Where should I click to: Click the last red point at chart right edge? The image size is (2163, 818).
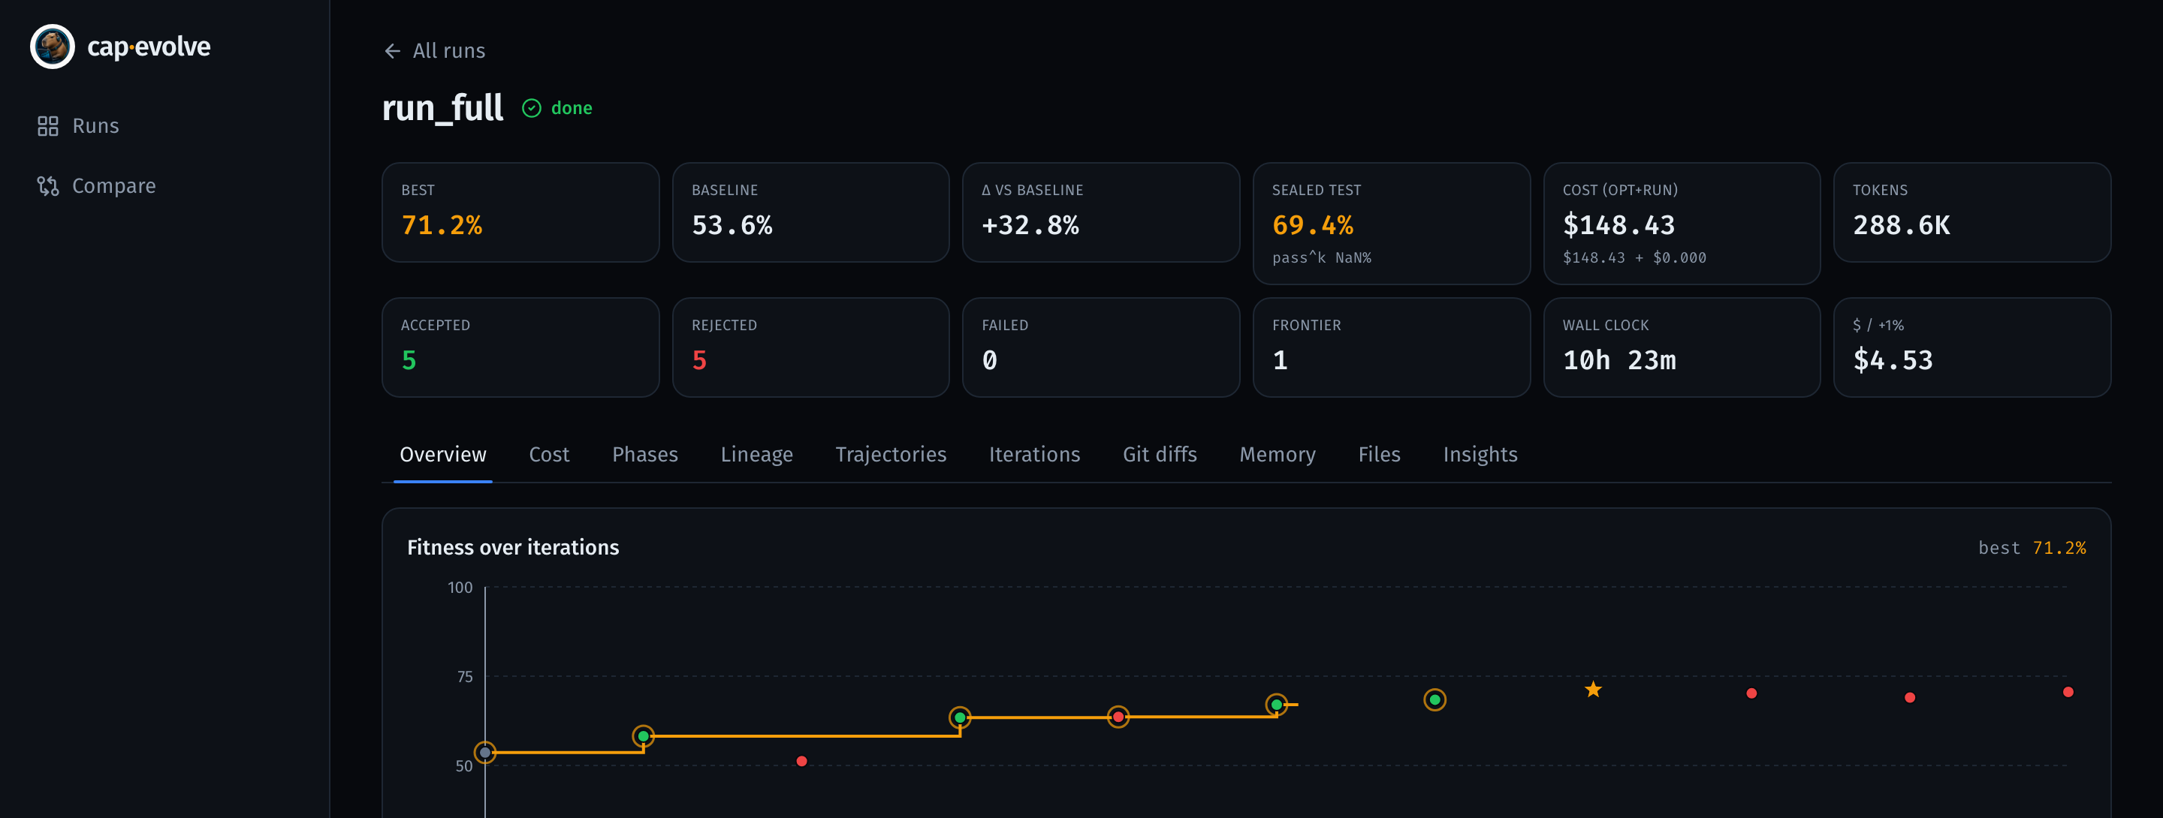click(x=2068, y=692)
